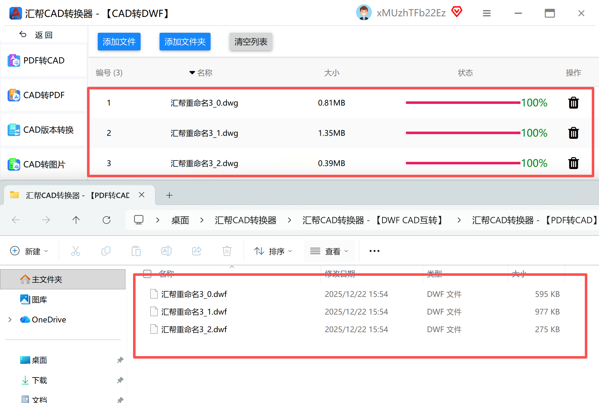599x403 pixels.
Task: Delete 汇帮重命名3_1.dwg with its trash icon
Action: click(573, 133)
